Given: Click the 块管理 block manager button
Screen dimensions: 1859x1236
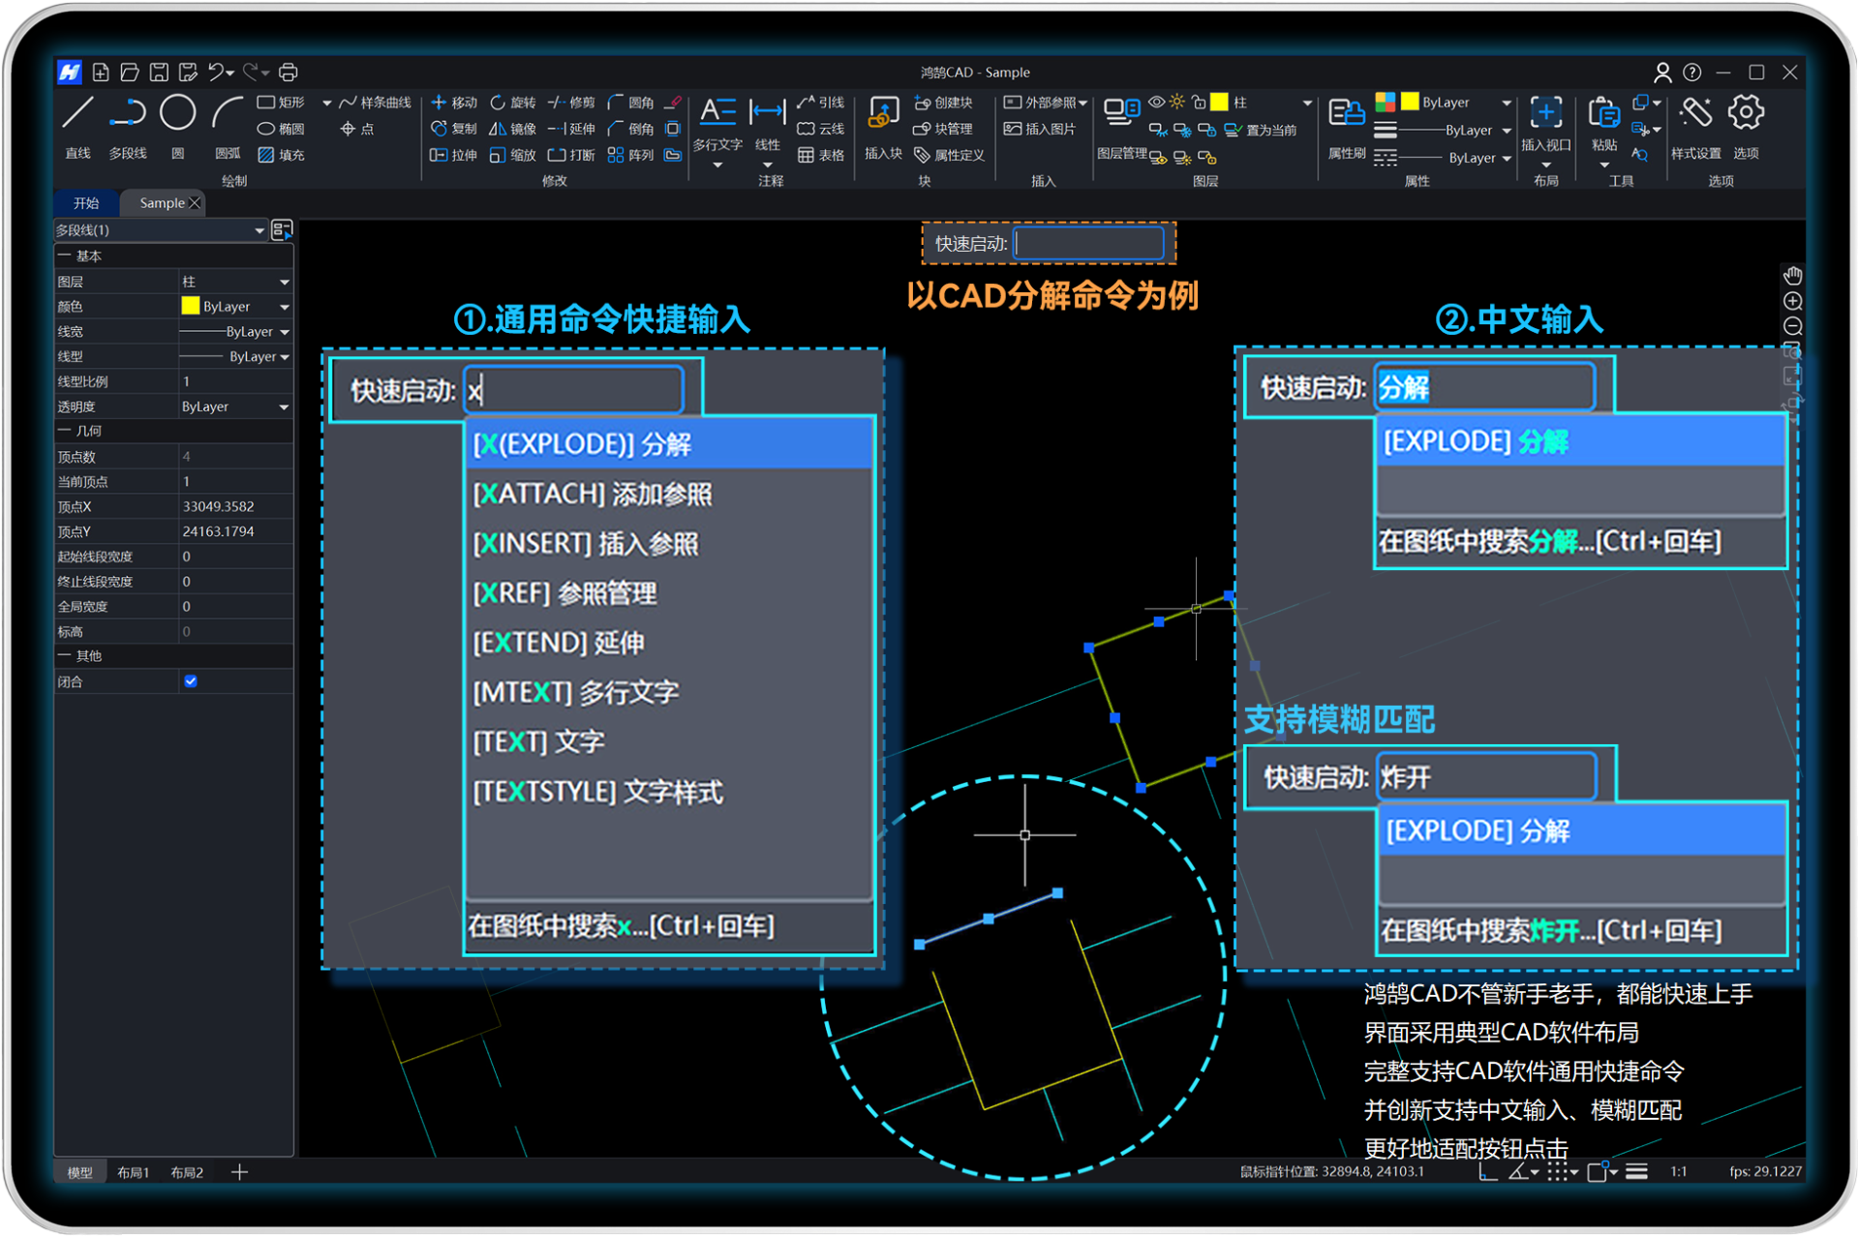Looking at the screenshot, I should point(943,129).
